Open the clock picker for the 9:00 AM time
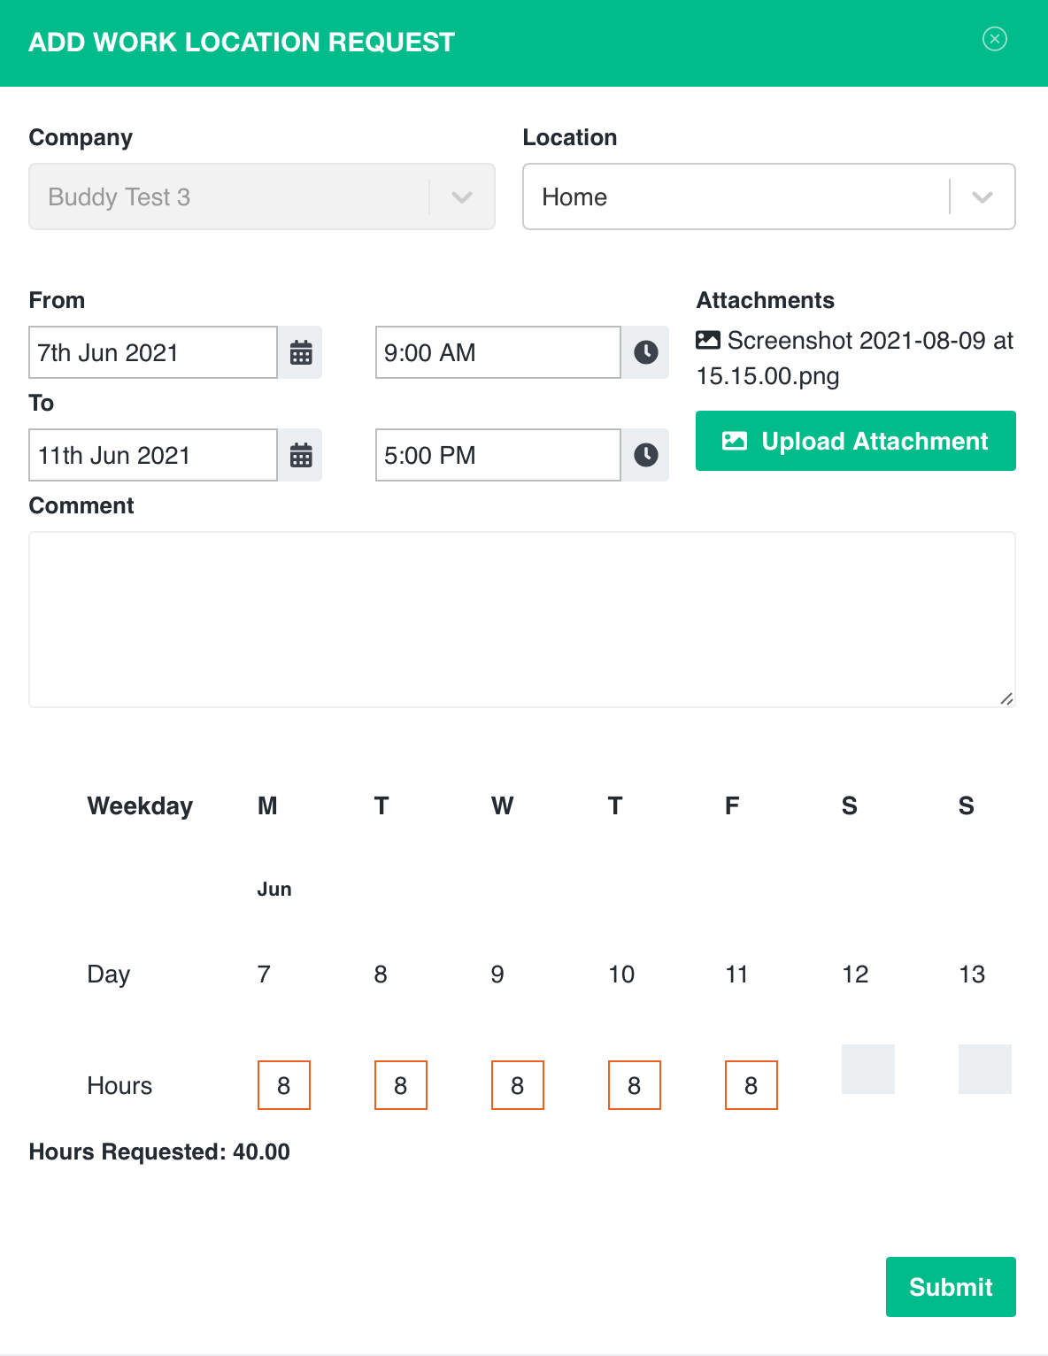This screenshot has height=1356, width=1048. 645,352
